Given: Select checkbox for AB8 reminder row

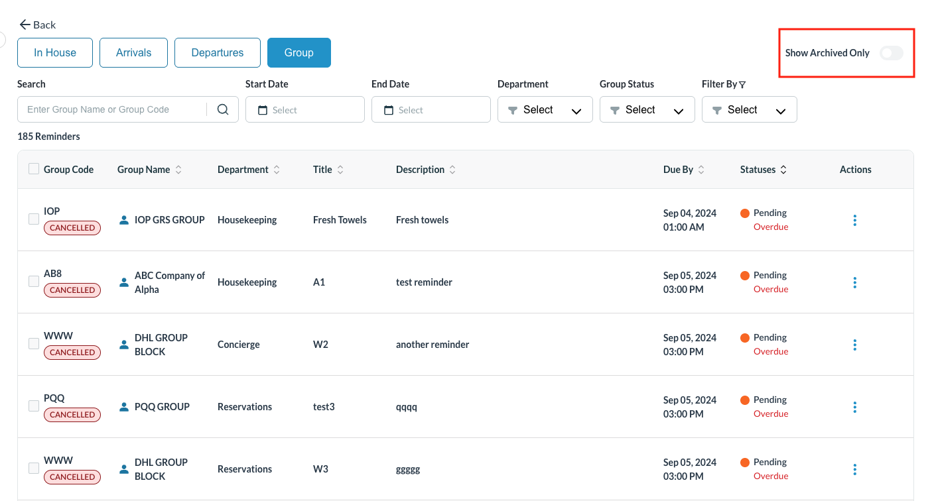Looking at the screenshot, I should pyautogui.click(x=34, y=282).
